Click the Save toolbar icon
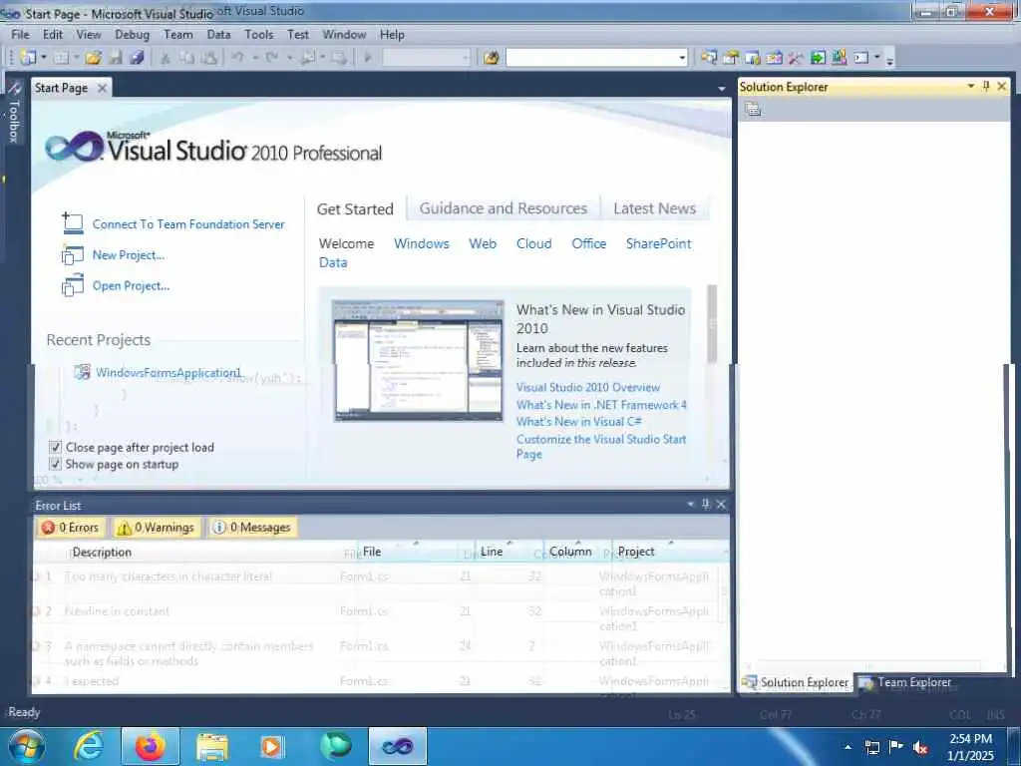 pyautogui.click(x=116, y=57)
